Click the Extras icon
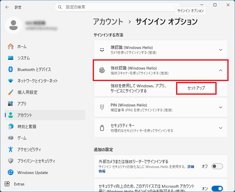Viewport: 235px width, 192px height. [x=7, y=184]
